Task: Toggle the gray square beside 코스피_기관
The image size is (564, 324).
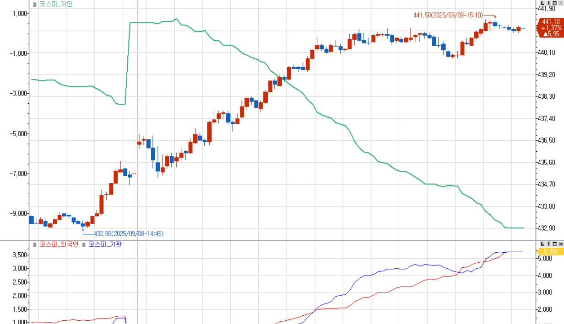Action: 84,244
